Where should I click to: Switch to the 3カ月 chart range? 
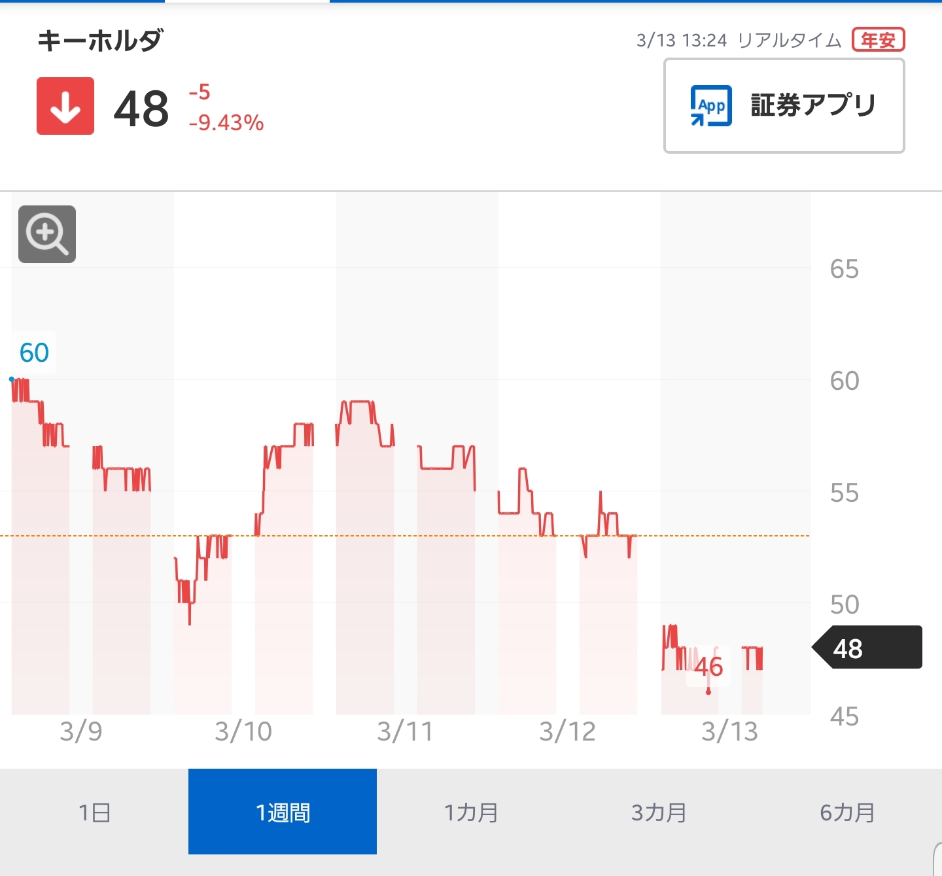coord(659,812)
